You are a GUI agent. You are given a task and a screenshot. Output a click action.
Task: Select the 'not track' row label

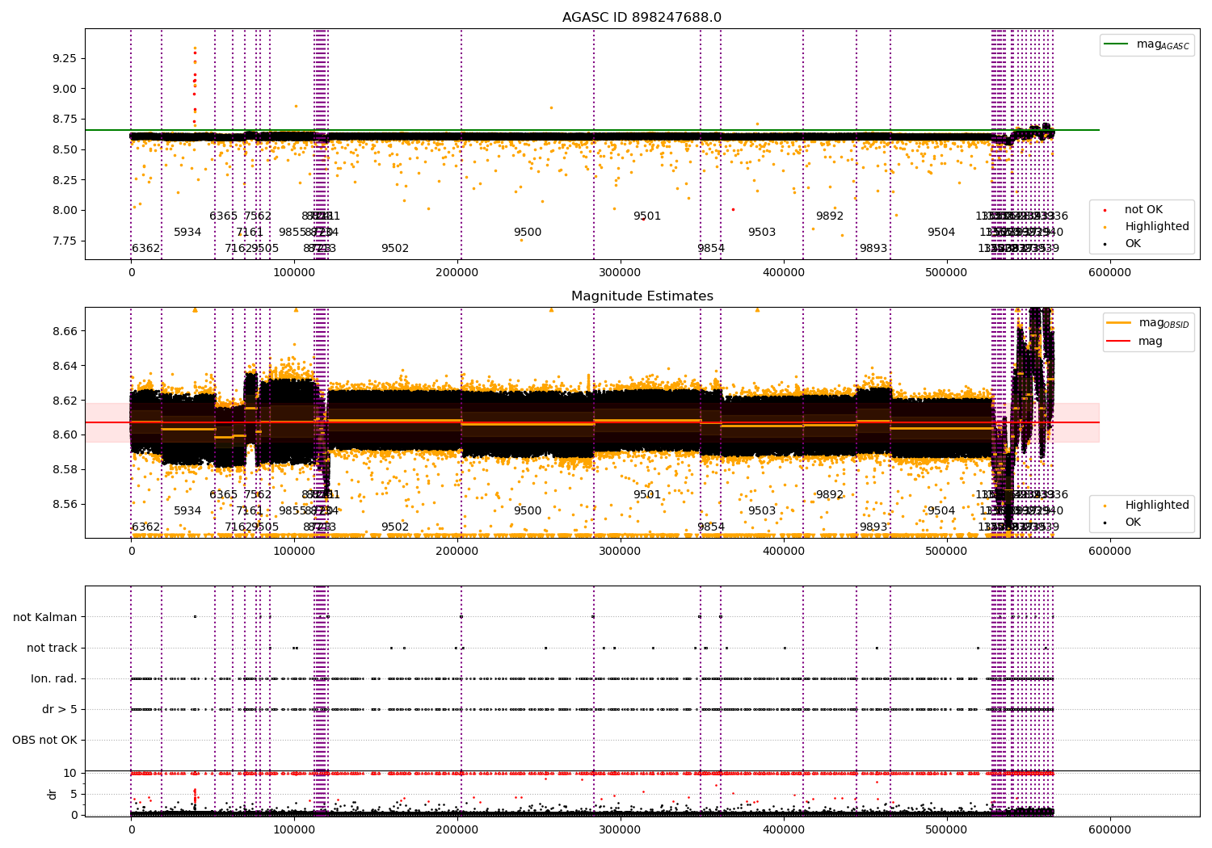coord(52,648)
